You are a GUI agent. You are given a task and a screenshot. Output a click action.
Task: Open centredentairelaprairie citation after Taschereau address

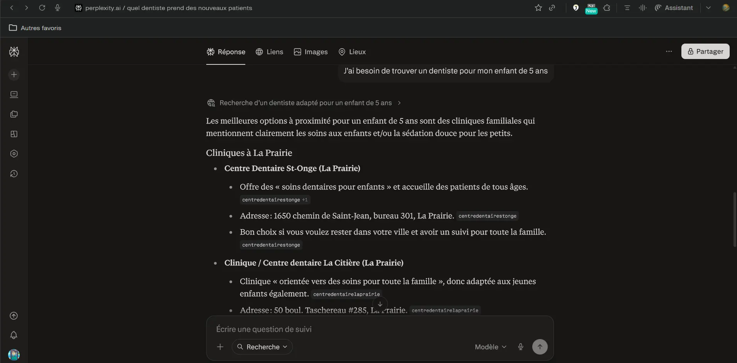point(445,310)
